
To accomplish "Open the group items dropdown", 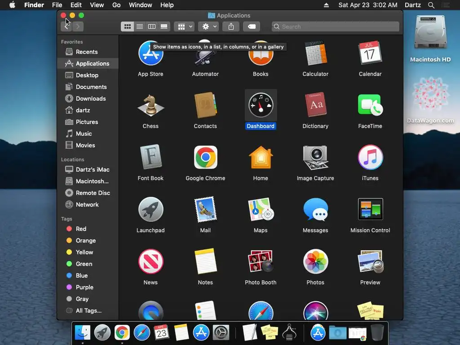I will pos(184,27).
